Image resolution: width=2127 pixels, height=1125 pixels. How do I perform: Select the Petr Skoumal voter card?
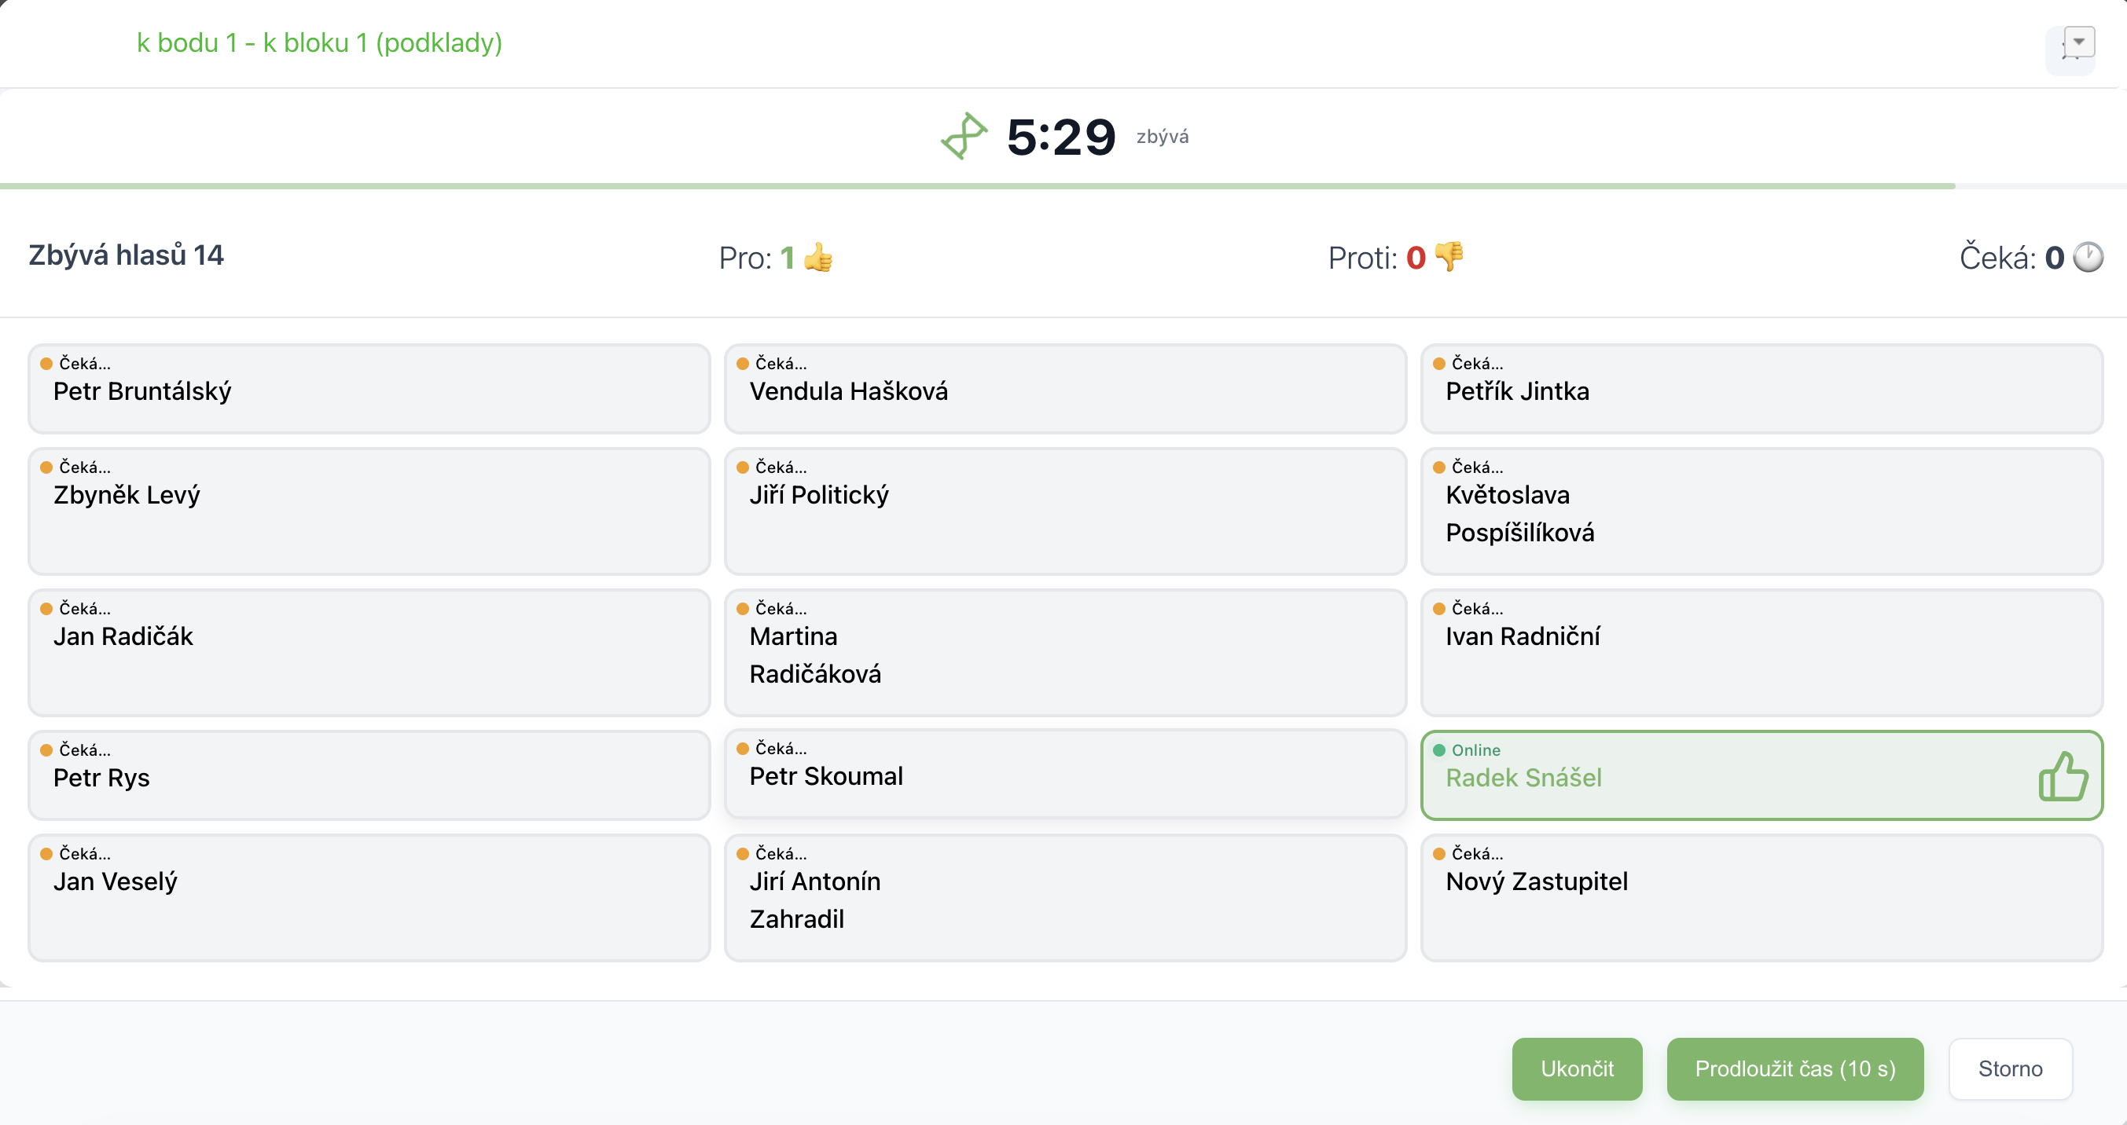point(1065,774)
